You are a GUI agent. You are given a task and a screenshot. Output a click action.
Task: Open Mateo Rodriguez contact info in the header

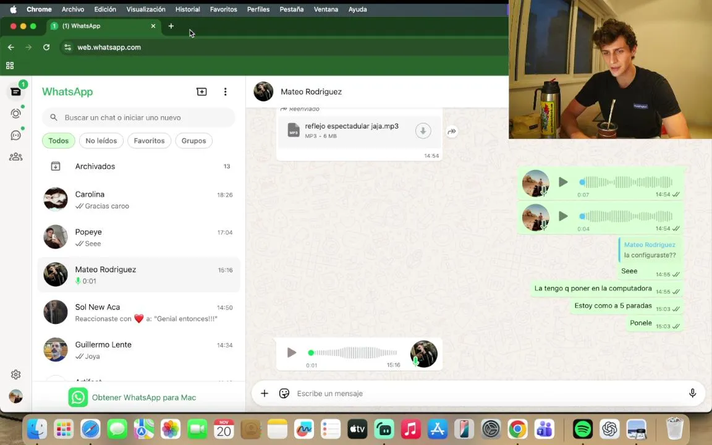[x=311, y=91]
